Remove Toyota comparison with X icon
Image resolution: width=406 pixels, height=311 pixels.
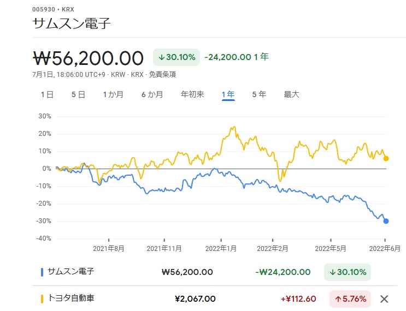[x=384, y=298]
